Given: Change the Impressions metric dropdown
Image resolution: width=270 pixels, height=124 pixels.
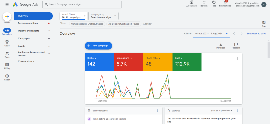Looking at the screenshot, I should [x=124, y=58].
